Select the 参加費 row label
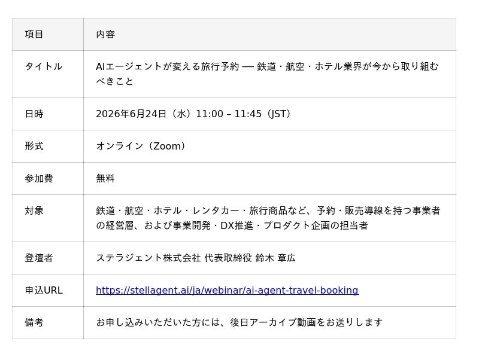Screen dimensions: 479x357 (39, 178)
